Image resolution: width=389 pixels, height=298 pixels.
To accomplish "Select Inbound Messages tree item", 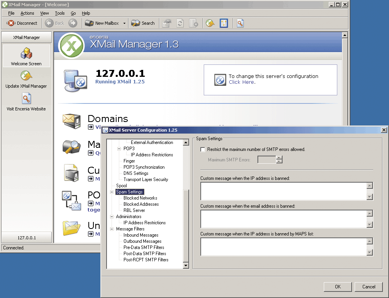I will [140, 235].
